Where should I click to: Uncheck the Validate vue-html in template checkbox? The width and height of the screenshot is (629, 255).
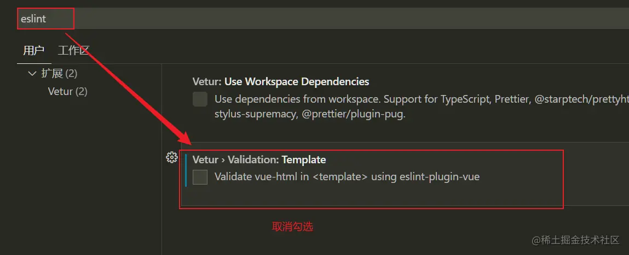coord(200,177)
